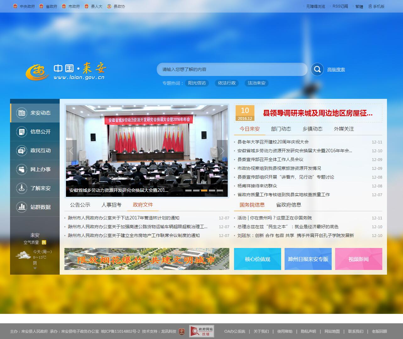This screenshot has height=339, width=403.
Task: Open the 无障碍浏览 accessibility link
Action: (x=316, y=6)
